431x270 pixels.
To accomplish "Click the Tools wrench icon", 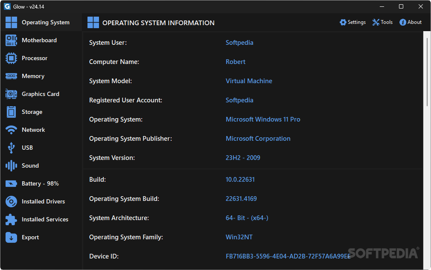I will [x=376, y=22].
